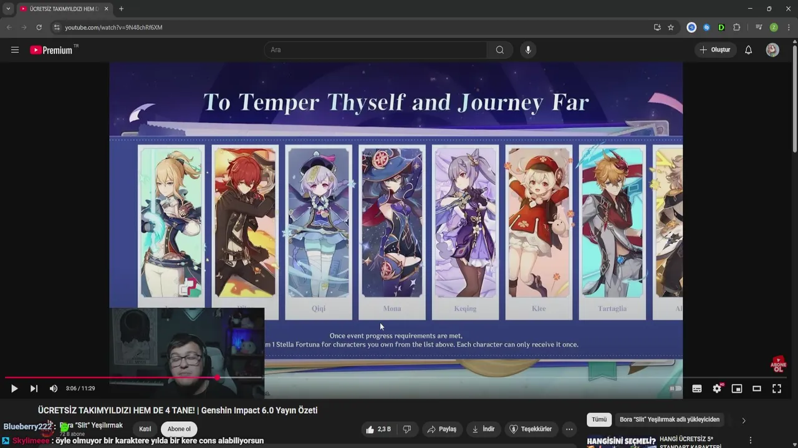
Task: Click the Katıl join button
Action: [145, 429]
